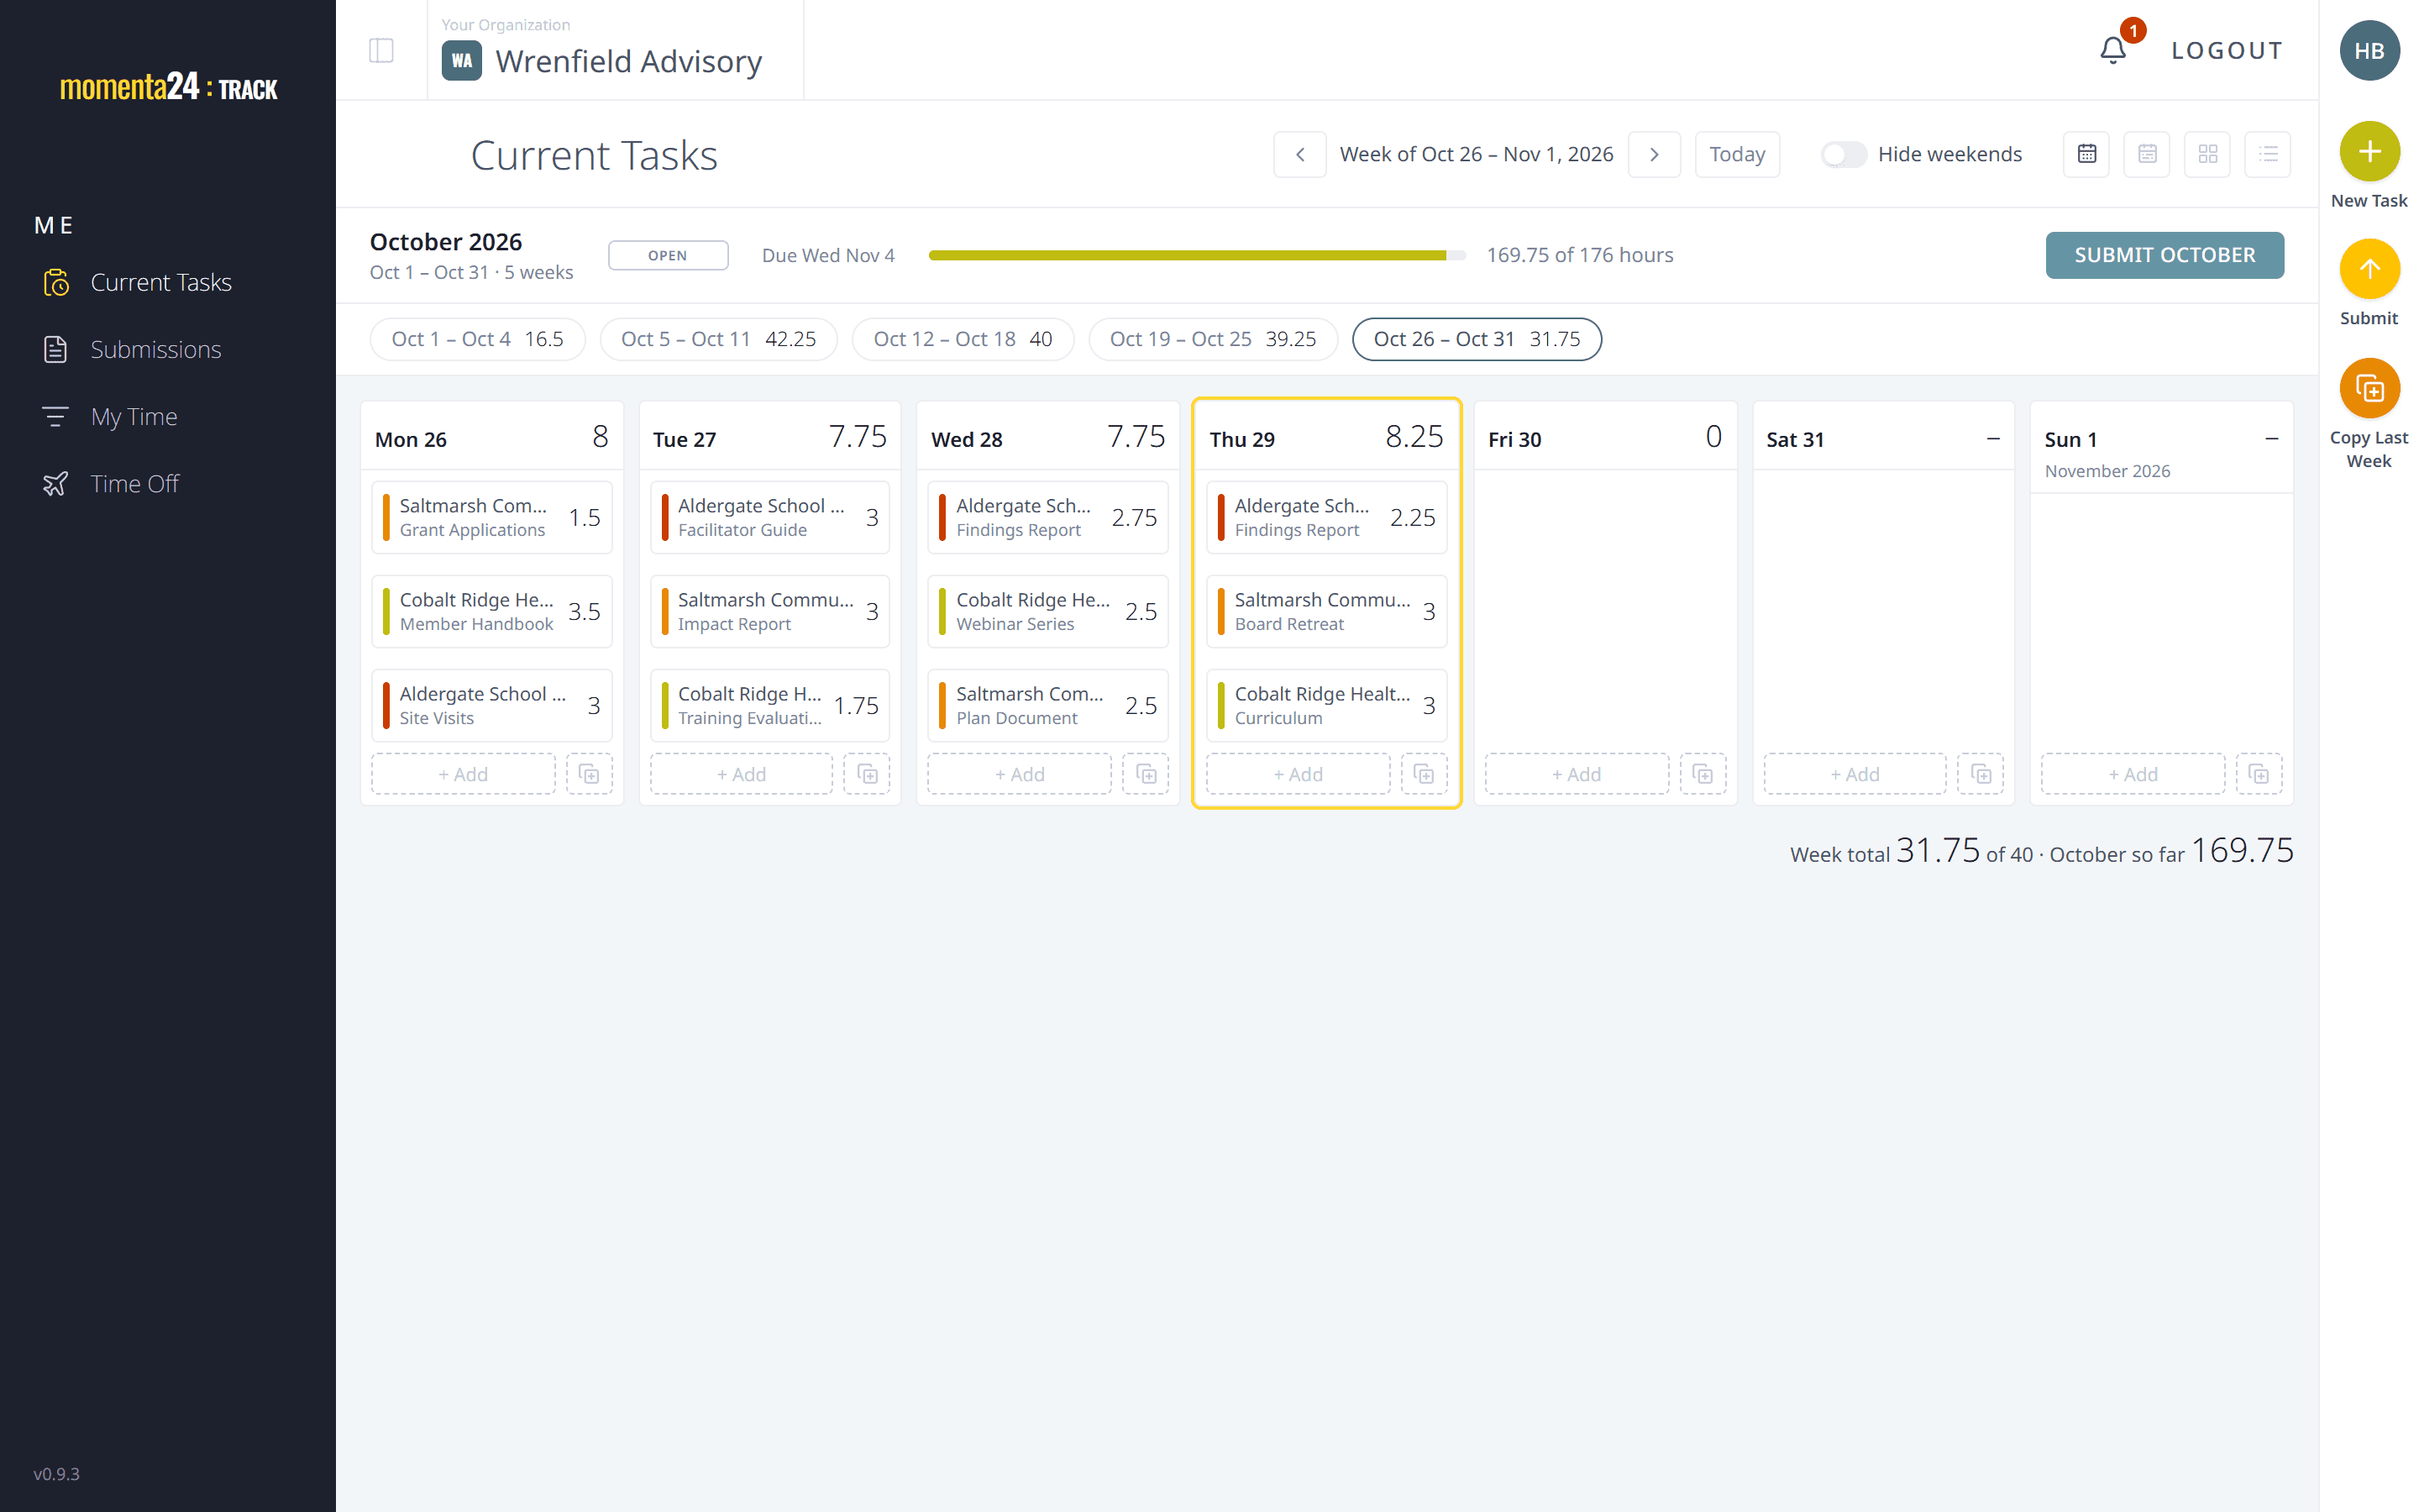Switch to the first calendar view icon
This screenshot has height=1512, width=2419.
2086,154
